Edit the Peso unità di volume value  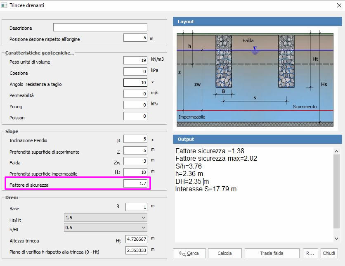(x=135, y=60)
